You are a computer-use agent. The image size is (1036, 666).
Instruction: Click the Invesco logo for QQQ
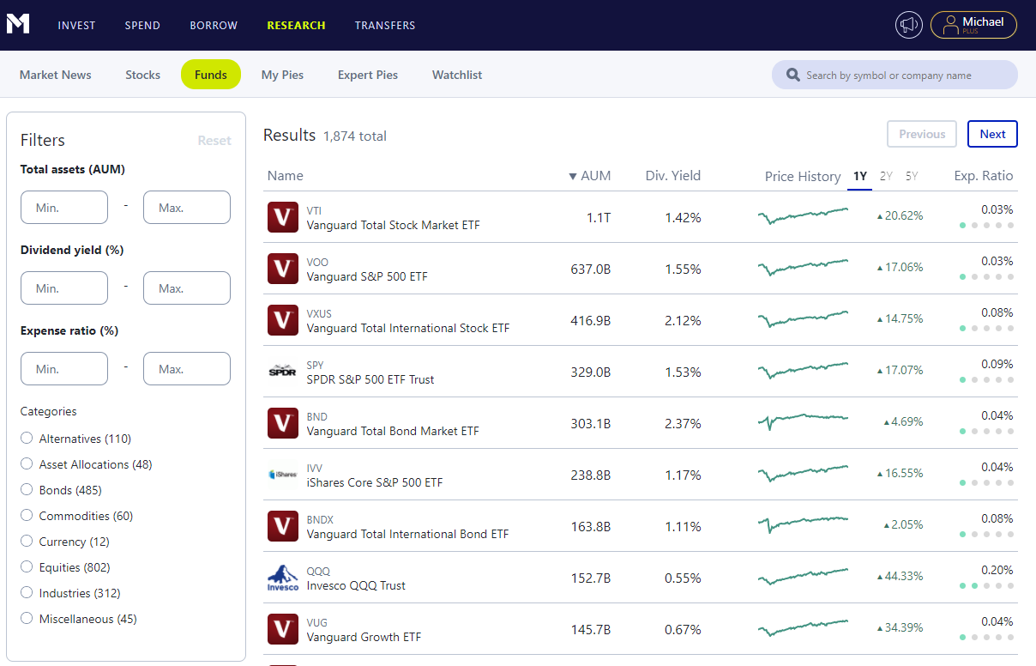282,578
